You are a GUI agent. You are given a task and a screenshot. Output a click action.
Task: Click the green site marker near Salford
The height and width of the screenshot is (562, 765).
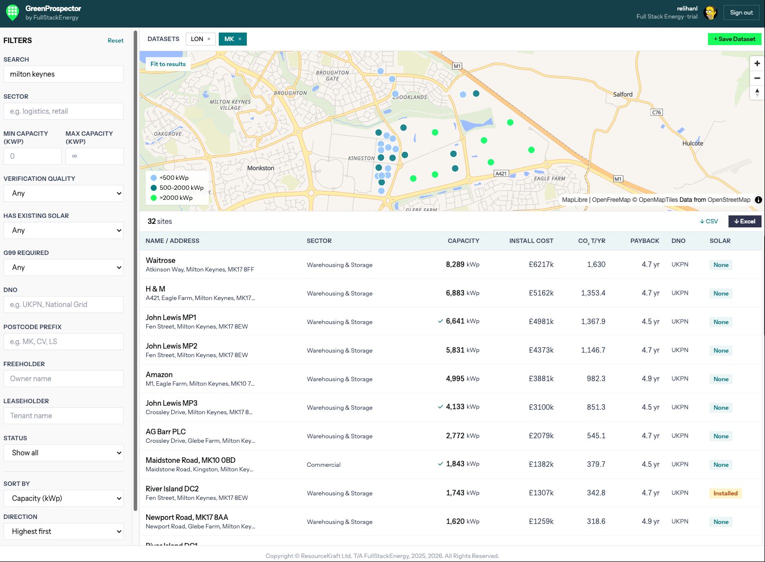510,122
